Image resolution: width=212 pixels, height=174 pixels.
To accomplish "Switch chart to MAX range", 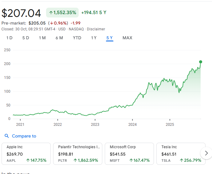I will [x=128, y=38].
